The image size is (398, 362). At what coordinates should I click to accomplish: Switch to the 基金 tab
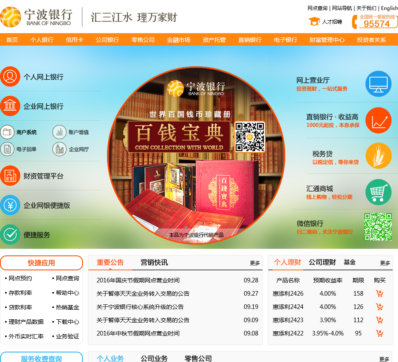tap(349, 262)
